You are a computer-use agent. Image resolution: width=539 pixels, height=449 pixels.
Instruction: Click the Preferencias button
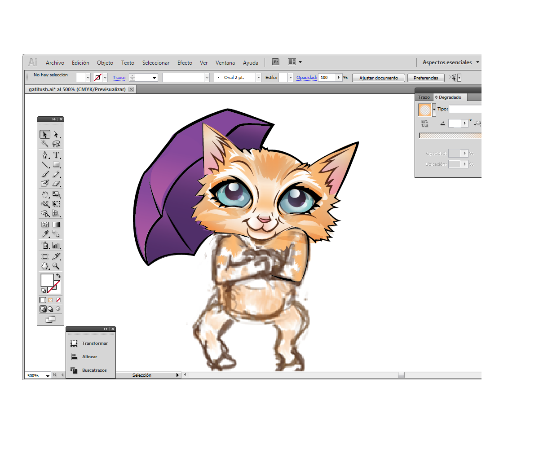(x=425, y=78)
